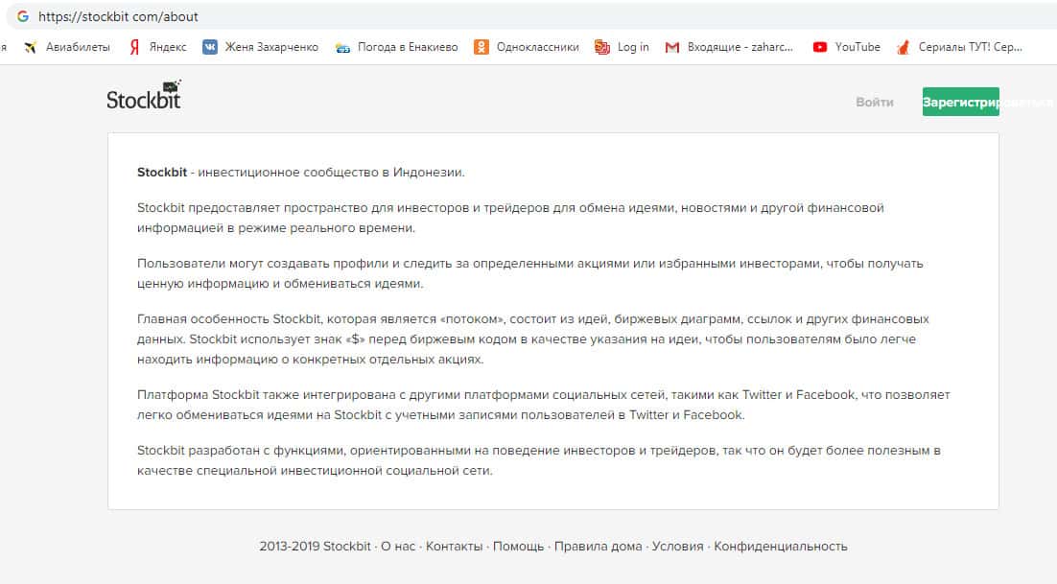Open the О нас footer link
Image resolution: width=1057 pixels, height=584 pixels.
pyautogui.click(x=398, y=547)
